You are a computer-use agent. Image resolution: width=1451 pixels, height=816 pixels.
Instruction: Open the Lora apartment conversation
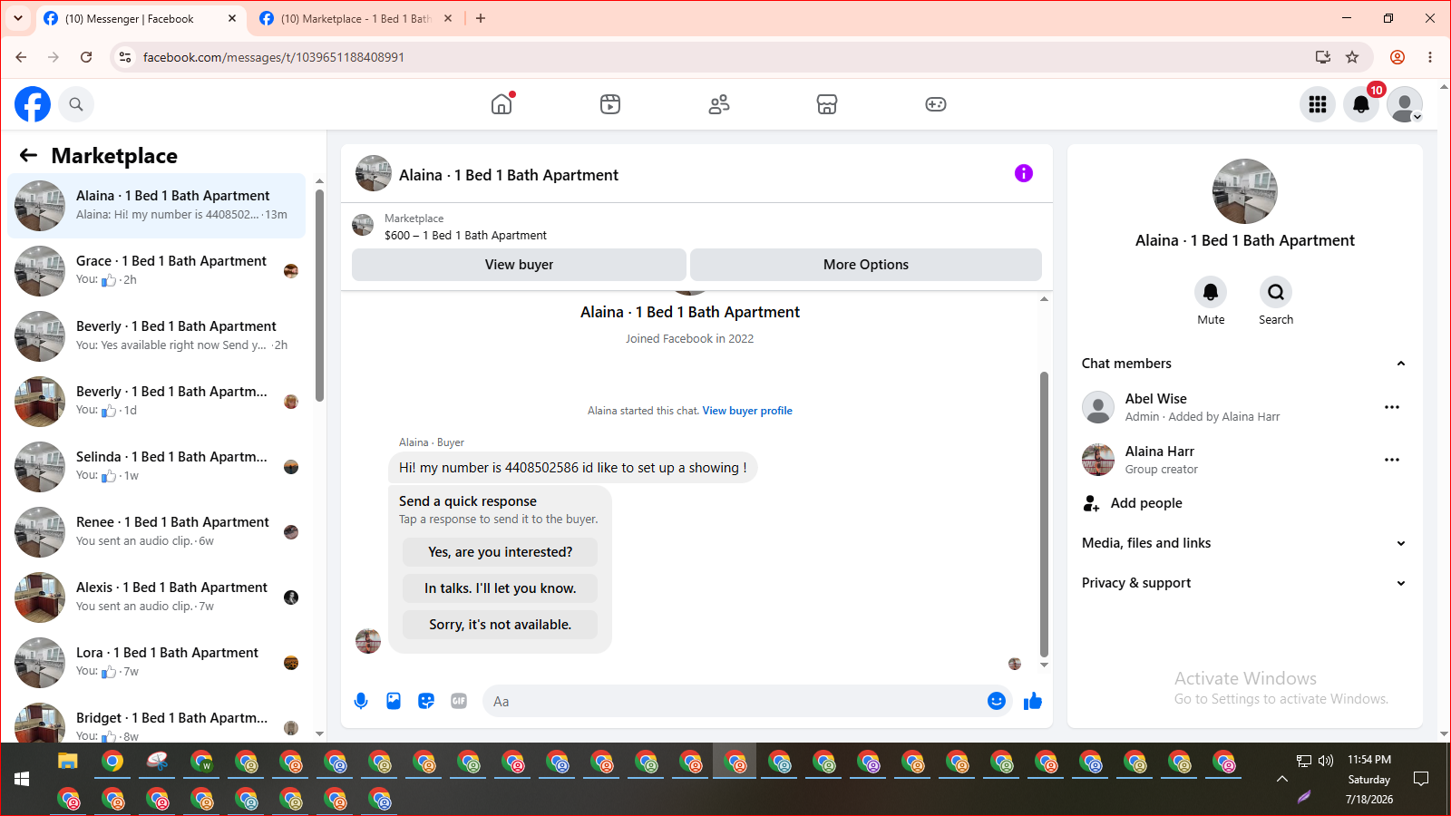pyautogui.click(x=156, y=663)
